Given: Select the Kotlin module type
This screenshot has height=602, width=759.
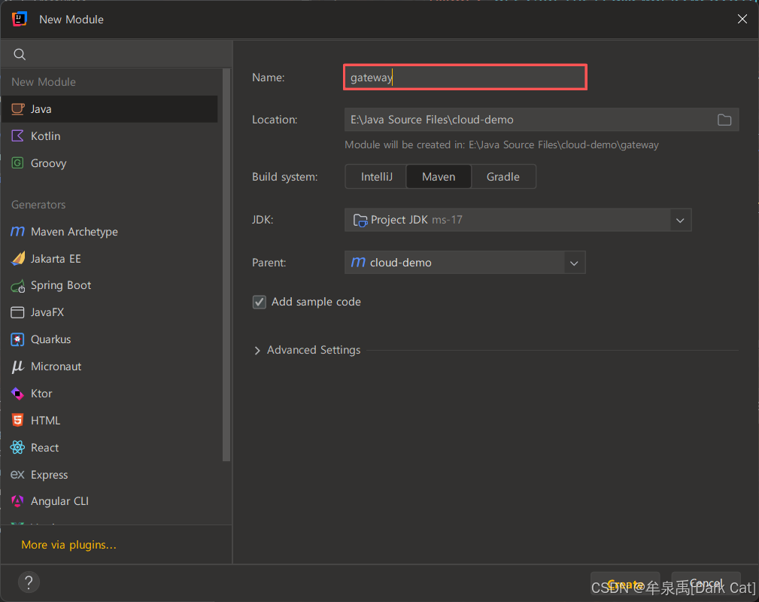Looking at the screenshot, I should coord(109,136).
